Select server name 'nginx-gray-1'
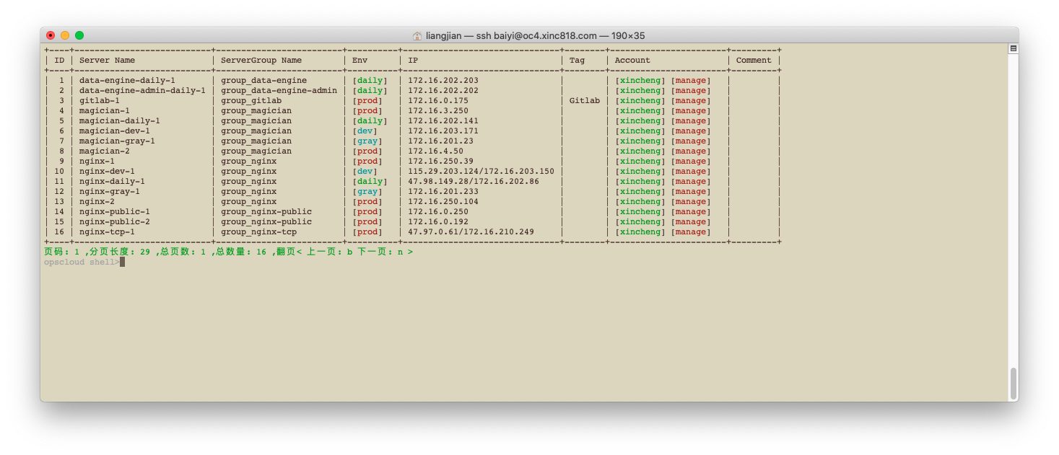This screenshot has width=1059, height=455. pyautogui.click(x=110, y=192)
